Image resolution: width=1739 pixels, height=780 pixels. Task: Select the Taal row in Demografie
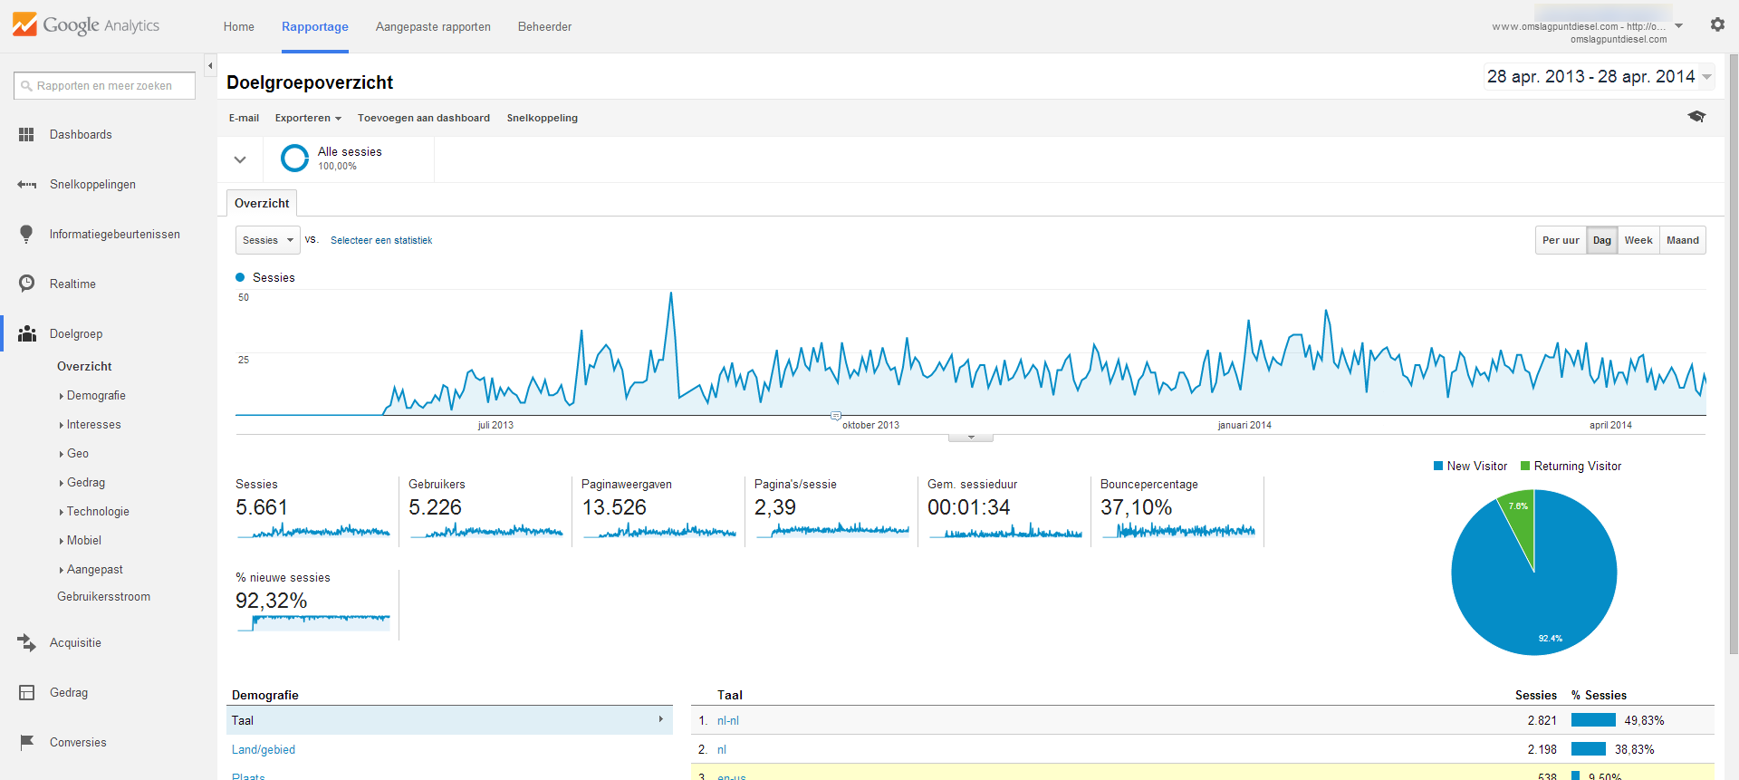449,720
